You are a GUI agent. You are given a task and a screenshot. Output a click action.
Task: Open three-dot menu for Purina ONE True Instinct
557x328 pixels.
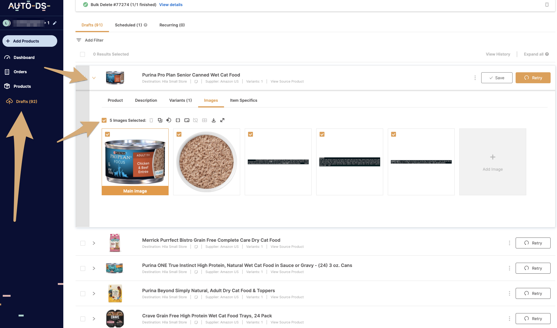[509, 268]
